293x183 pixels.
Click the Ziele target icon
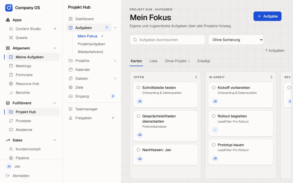(71, 87)
